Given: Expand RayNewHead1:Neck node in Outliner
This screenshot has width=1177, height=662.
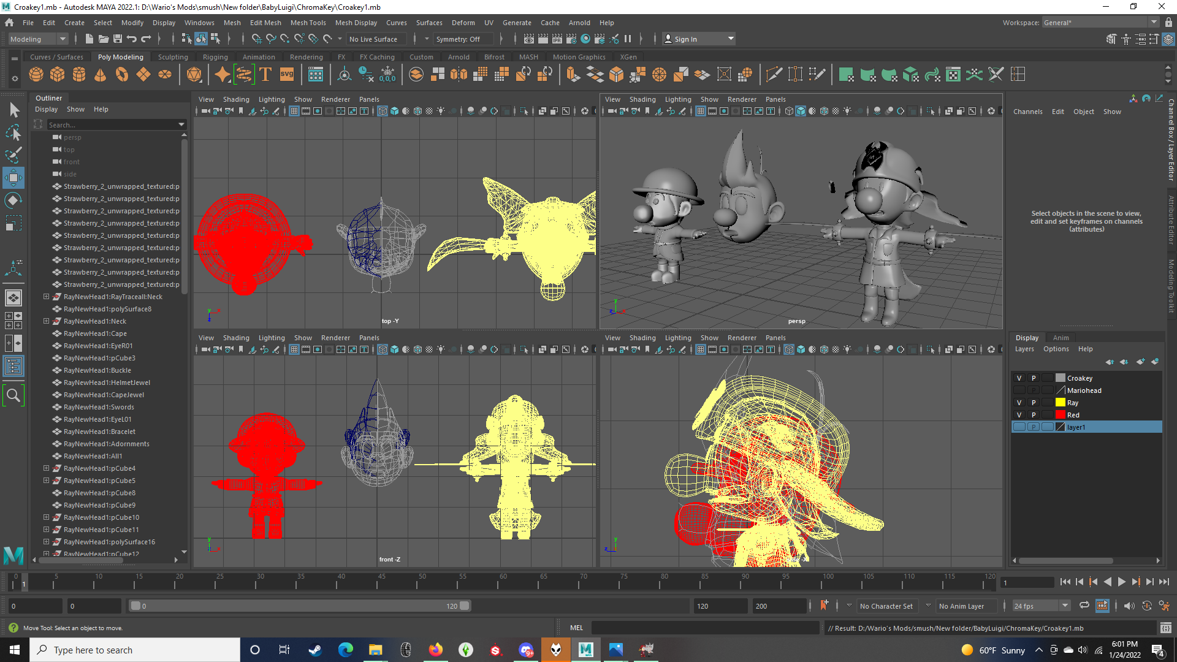Looking at the screenshot, I should tap(47, 321).
